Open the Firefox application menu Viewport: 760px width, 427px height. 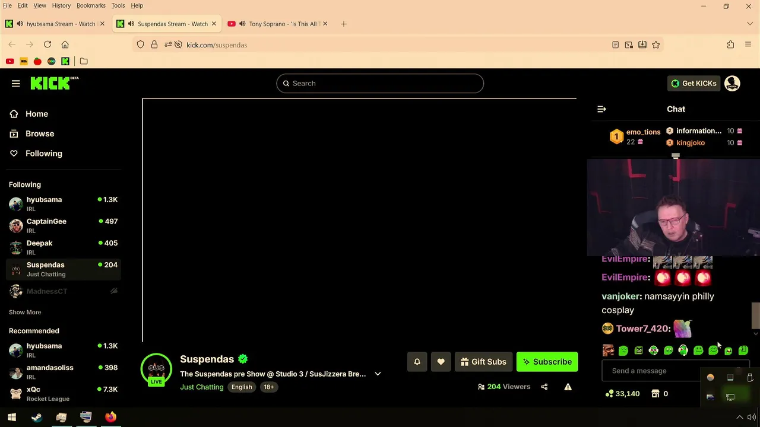(x=748, y=44)
